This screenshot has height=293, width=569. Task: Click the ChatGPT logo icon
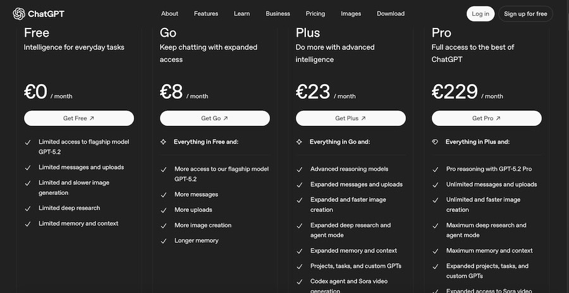tap(19, 13)
